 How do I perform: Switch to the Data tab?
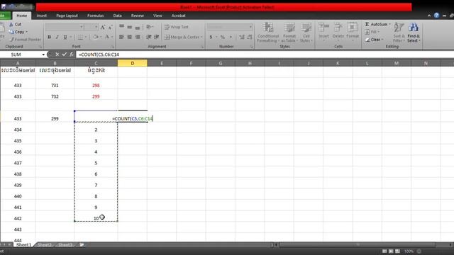click(117, 16)
